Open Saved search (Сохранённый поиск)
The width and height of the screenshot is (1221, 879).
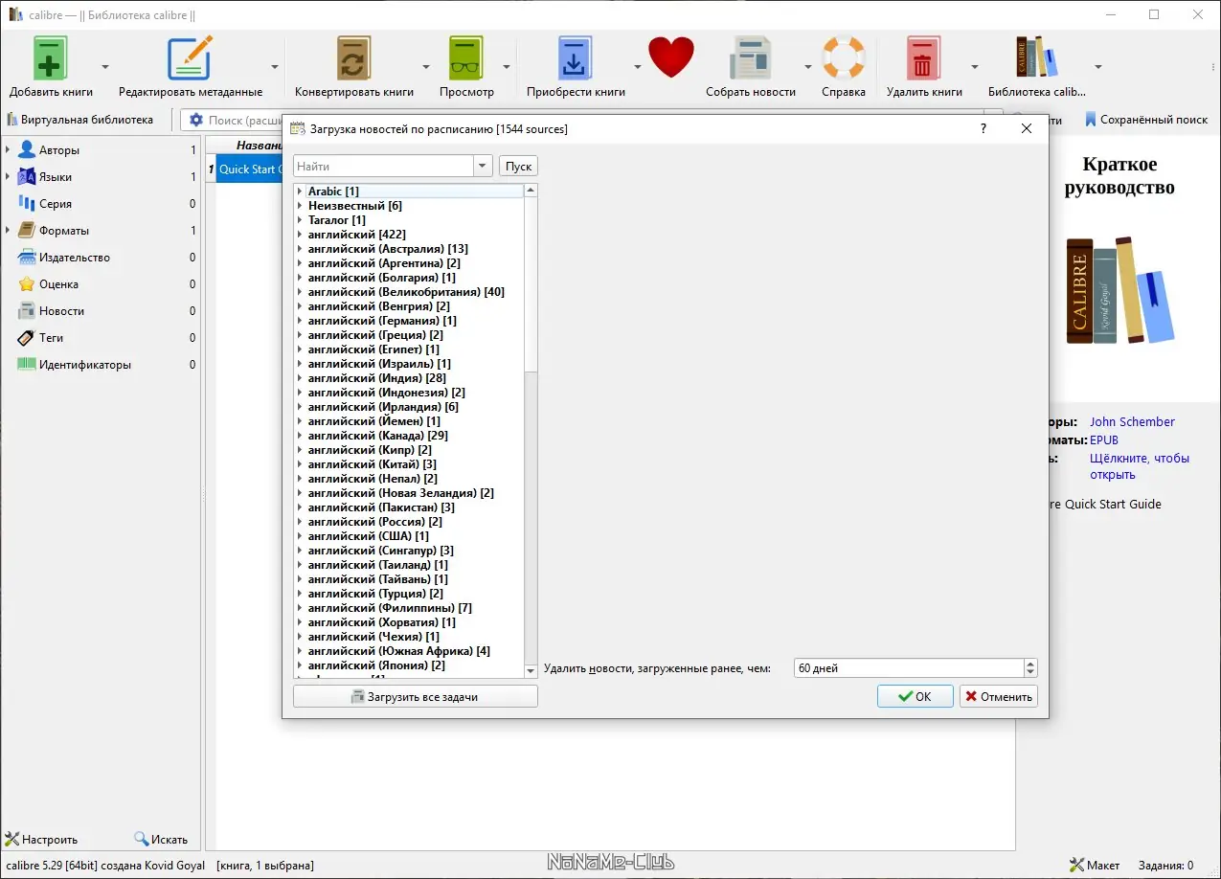[1145, 121]
